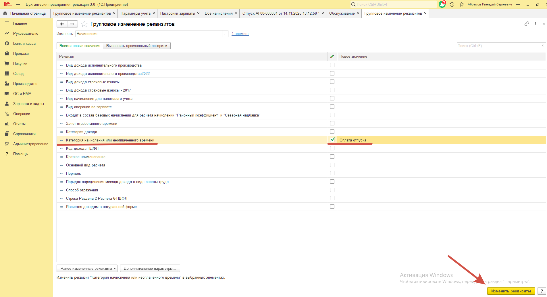Switch to Настройки зарплаты tab

point(177,13)
